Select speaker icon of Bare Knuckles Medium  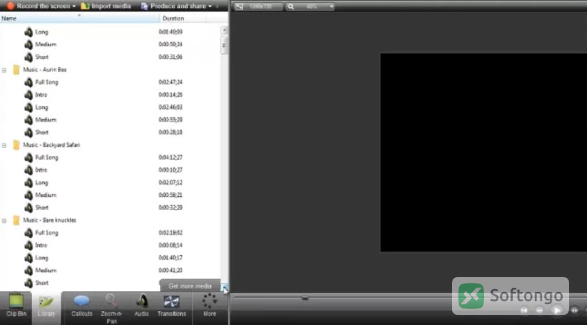[x=28, y=270]
